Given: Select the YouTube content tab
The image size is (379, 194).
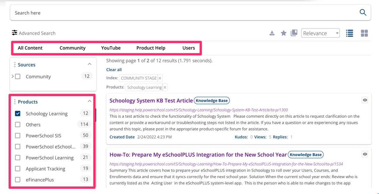Looking at the screenshot, I should pos(110,48).
